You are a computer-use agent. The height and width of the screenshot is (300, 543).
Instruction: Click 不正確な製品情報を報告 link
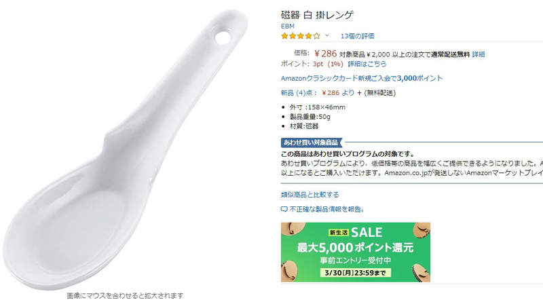[326, 209]
